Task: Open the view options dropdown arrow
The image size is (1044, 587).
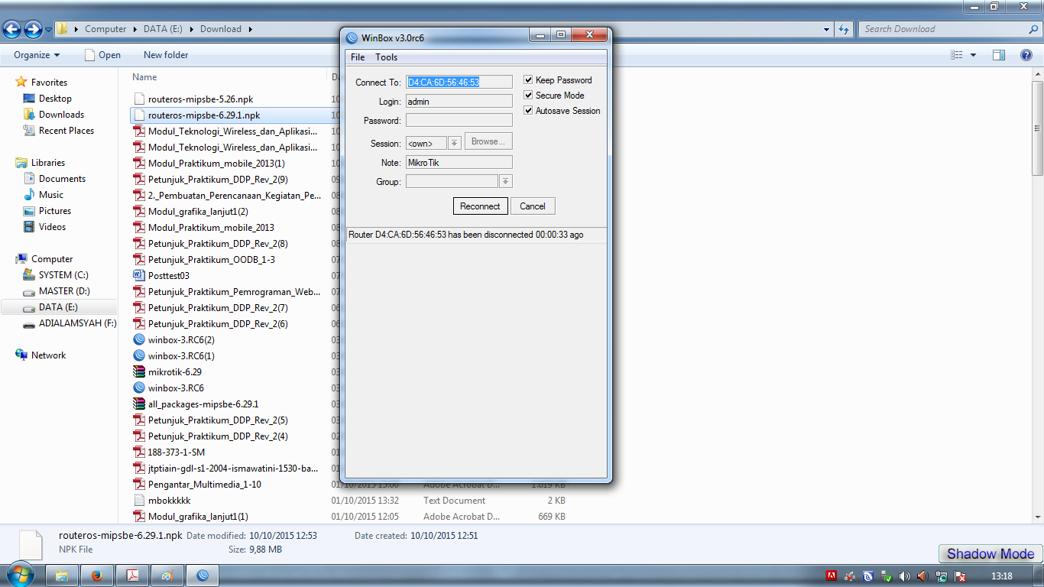Action: coord(973,55)
